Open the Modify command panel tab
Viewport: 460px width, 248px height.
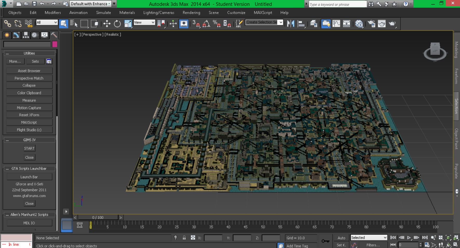tap(16, 35)
